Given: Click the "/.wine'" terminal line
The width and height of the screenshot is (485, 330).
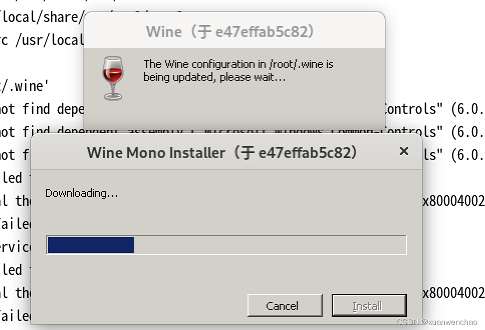Looking at the screenshot, I should pos(25,86).
